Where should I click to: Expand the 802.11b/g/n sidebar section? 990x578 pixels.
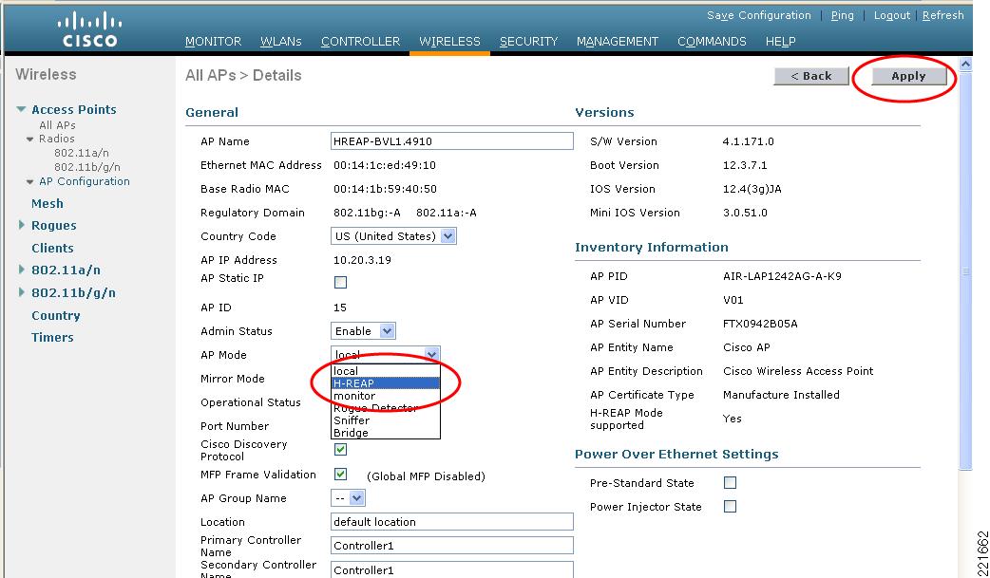click(22, 292)
